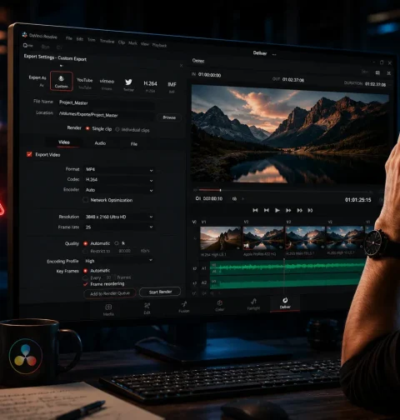Toggle Frame reordering checkbox
Image resolution: width=400 pixels, height=420 pixels.
click(86, 284)
